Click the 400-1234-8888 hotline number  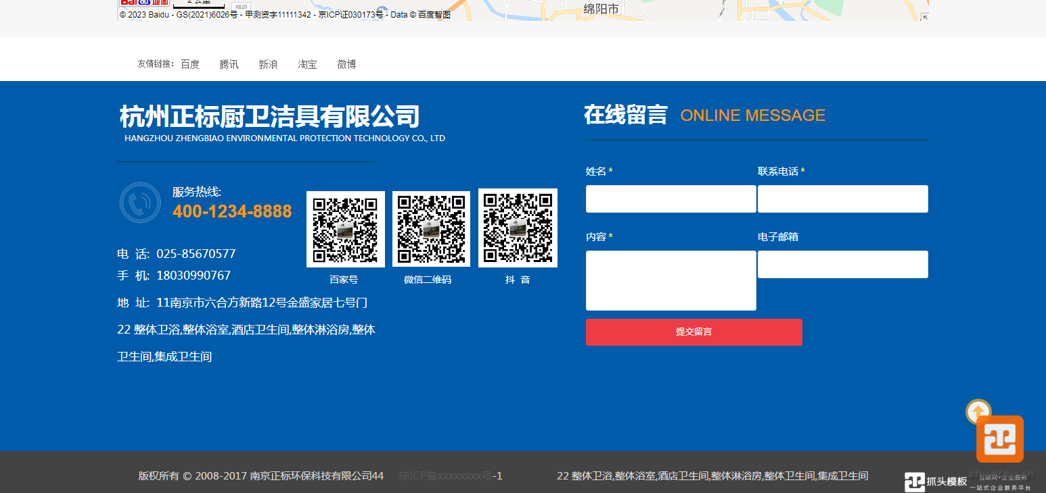coord(232,211)
